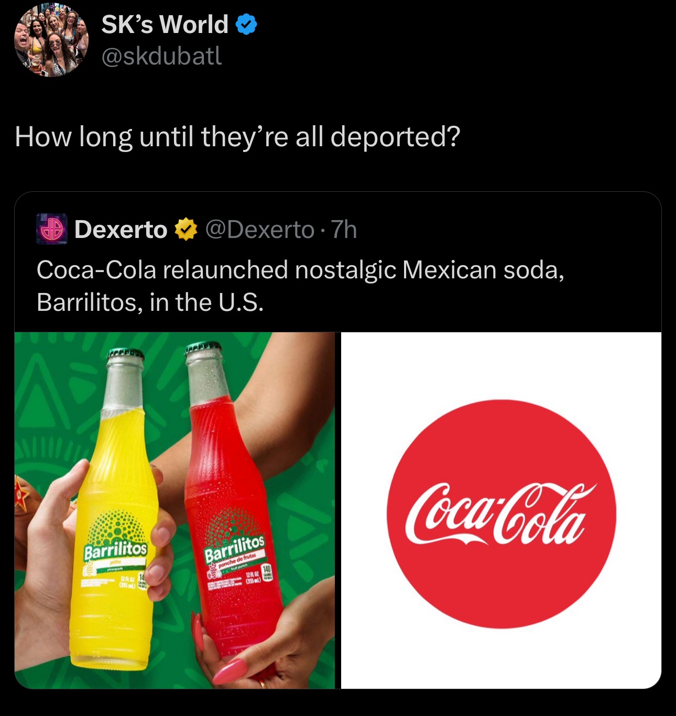This screenshot has height=716, width=676.
Task: Click the "How long until they're all deported?" text
Action: (x=237, y=136)
